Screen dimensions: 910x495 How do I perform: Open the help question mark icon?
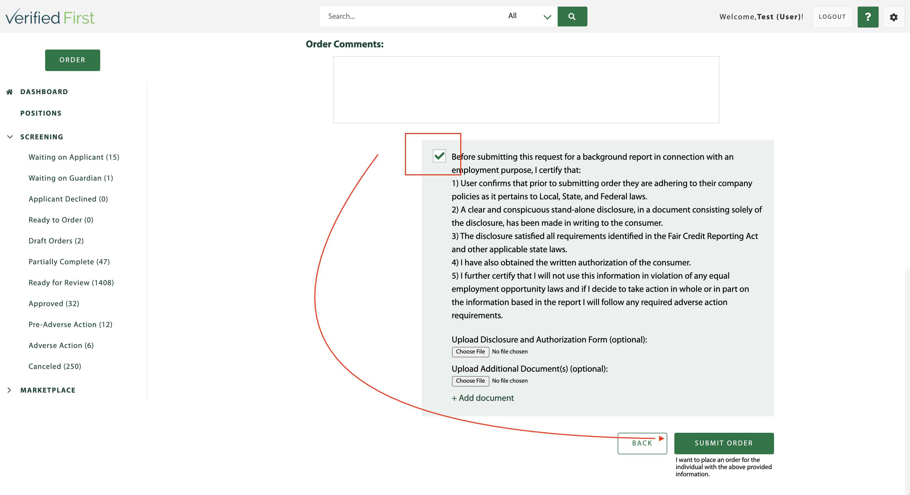(868, 17)
